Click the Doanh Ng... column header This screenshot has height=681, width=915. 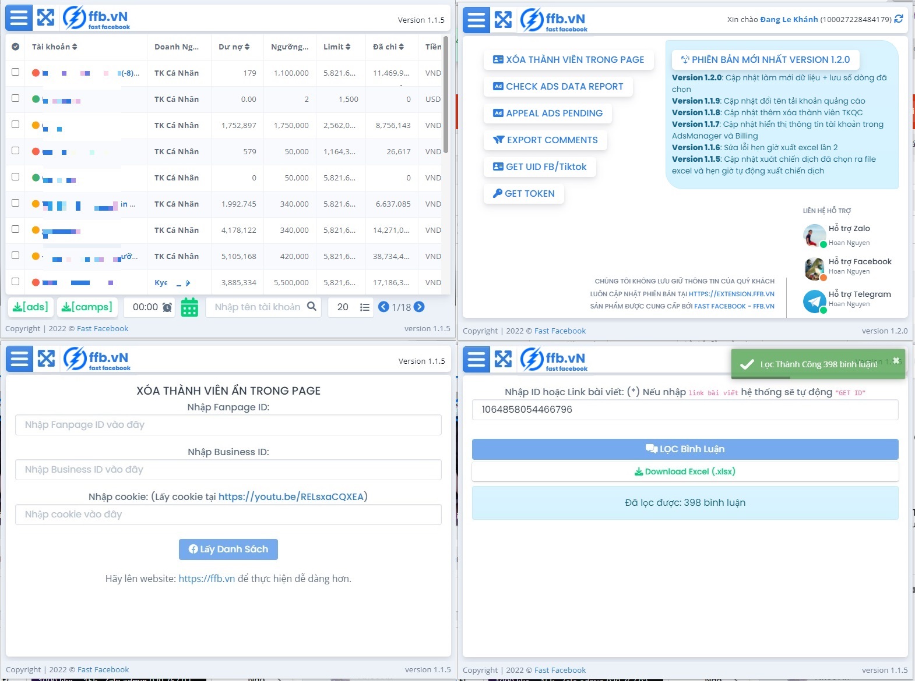tap(177, 47)
